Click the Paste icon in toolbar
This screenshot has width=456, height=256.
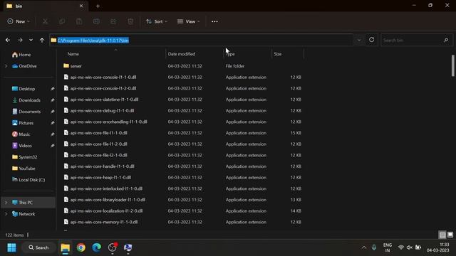79,21
